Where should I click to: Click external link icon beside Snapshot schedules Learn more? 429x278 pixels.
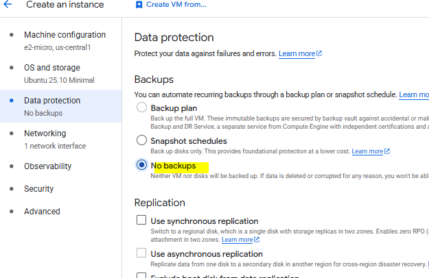coord(387,151)
